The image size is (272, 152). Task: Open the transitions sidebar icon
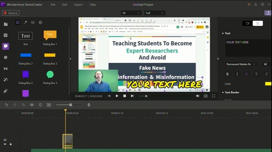pos(5,69)
